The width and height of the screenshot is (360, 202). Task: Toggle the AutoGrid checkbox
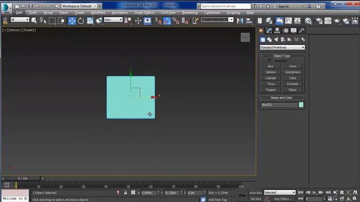click(270, 61)
